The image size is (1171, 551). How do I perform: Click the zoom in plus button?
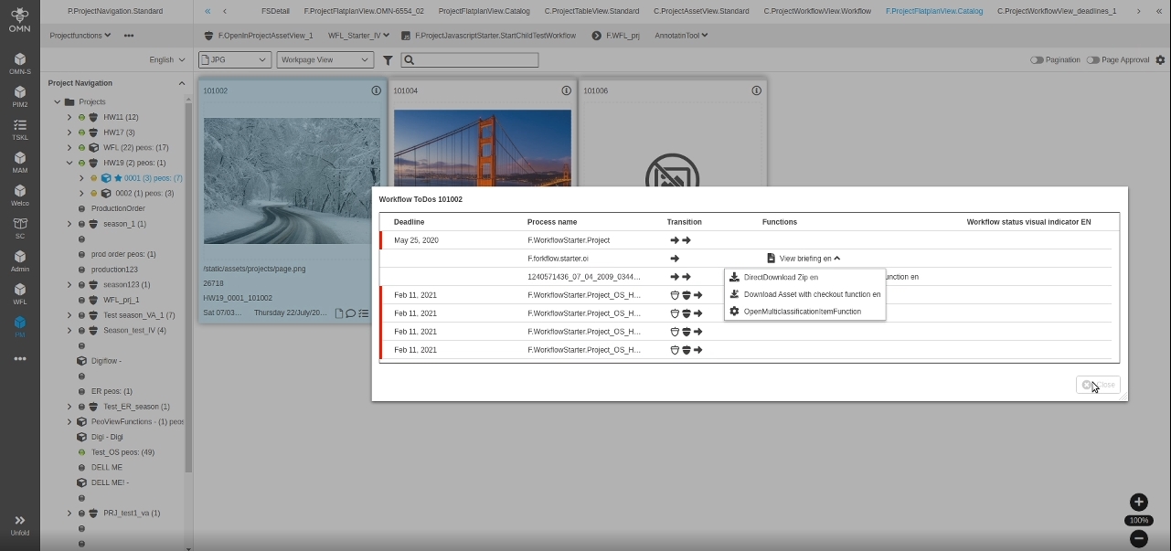click(x=1138, y=502)
